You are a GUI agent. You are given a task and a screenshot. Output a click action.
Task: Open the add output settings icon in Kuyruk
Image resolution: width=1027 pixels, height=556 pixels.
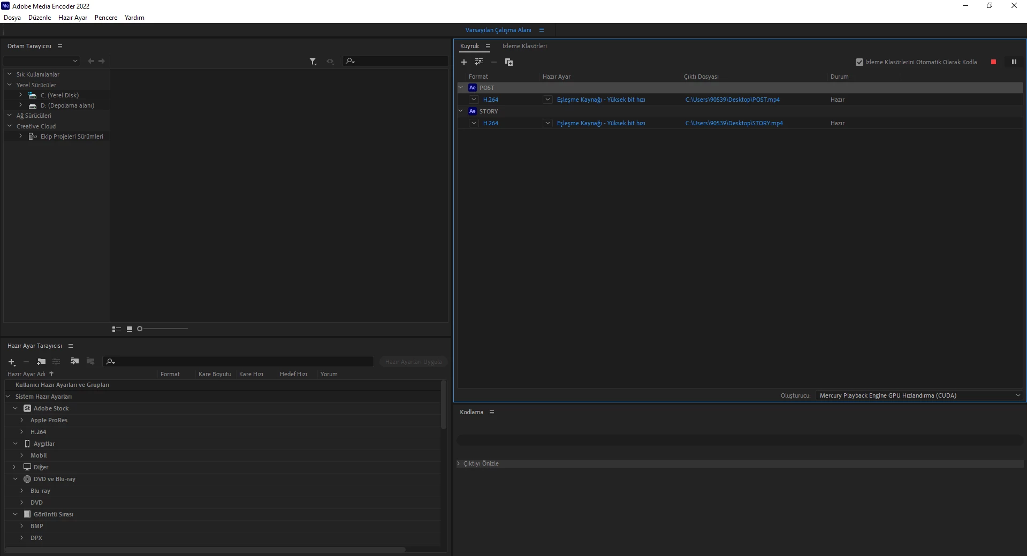(x=478, y=62)
